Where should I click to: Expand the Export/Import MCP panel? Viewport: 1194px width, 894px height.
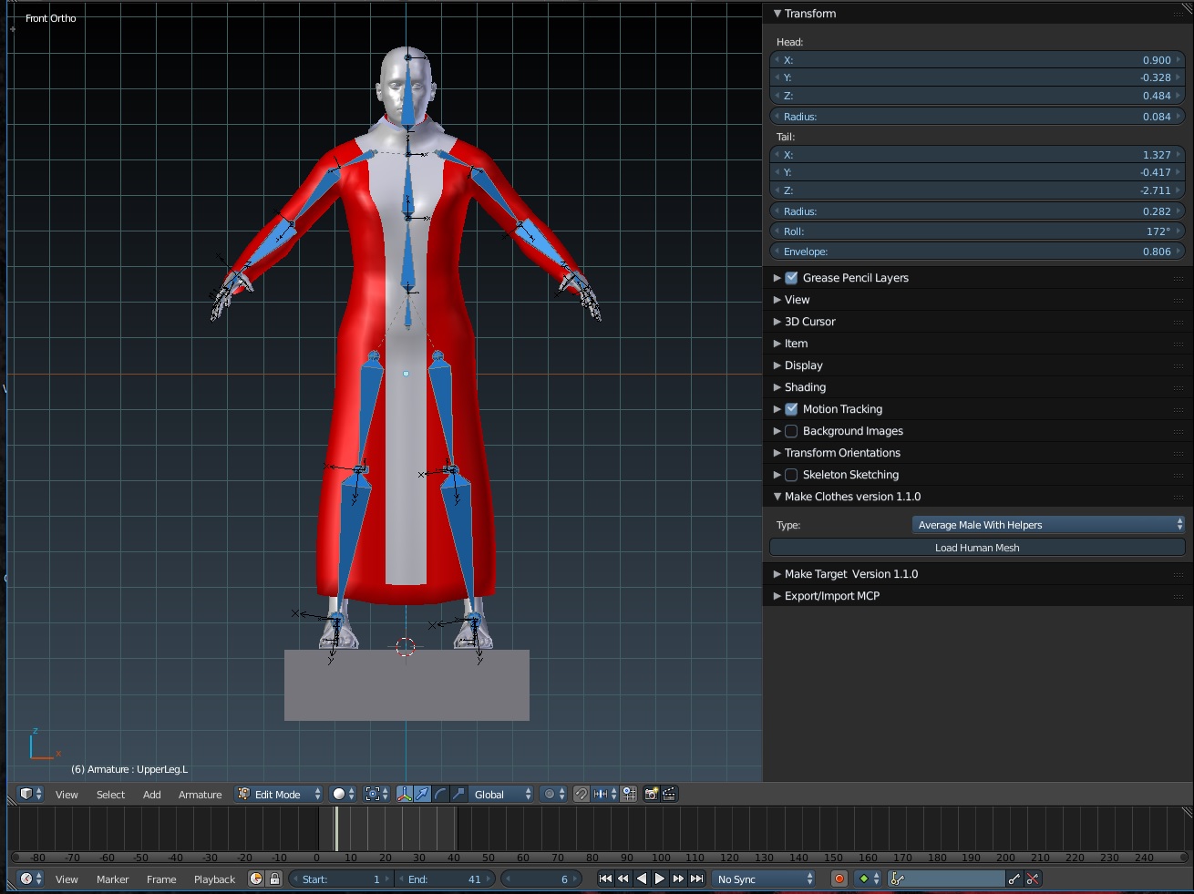click(777, 596)
